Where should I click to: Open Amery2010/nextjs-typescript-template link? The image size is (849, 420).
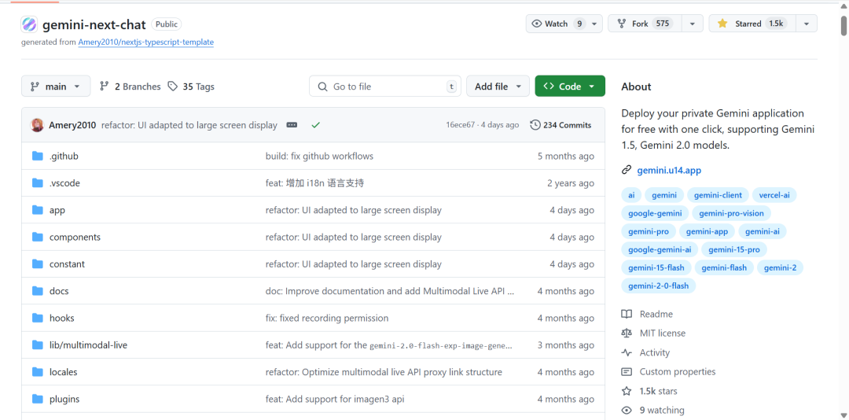click(x=145, y=42)
